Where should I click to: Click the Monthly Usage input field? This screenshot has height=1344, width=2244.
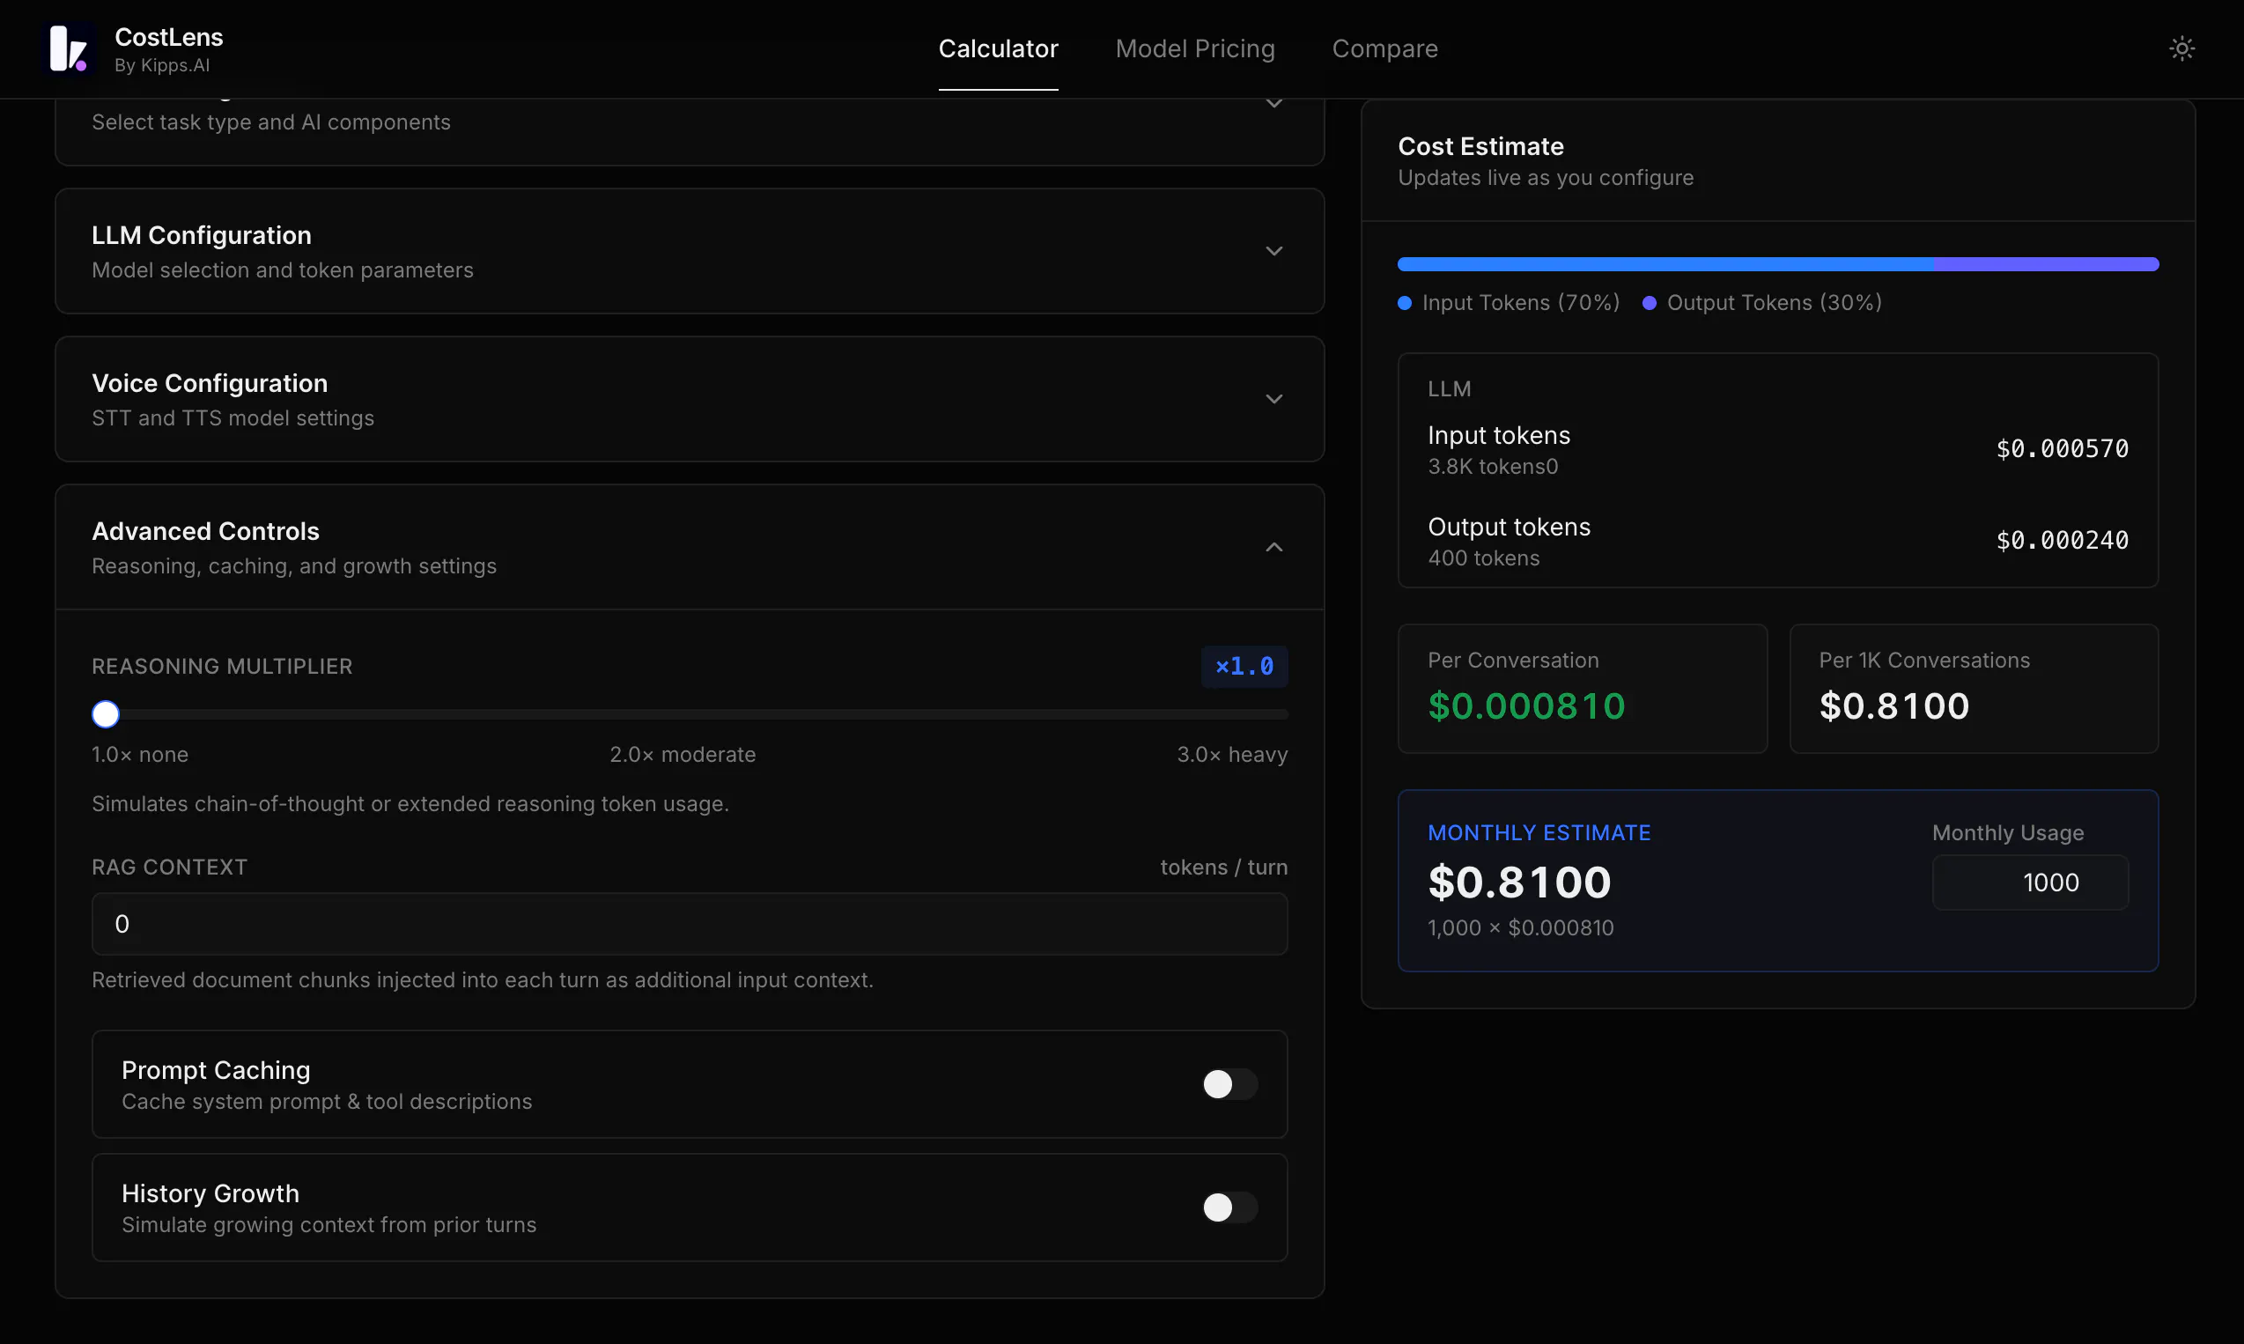pos(2029,883)
